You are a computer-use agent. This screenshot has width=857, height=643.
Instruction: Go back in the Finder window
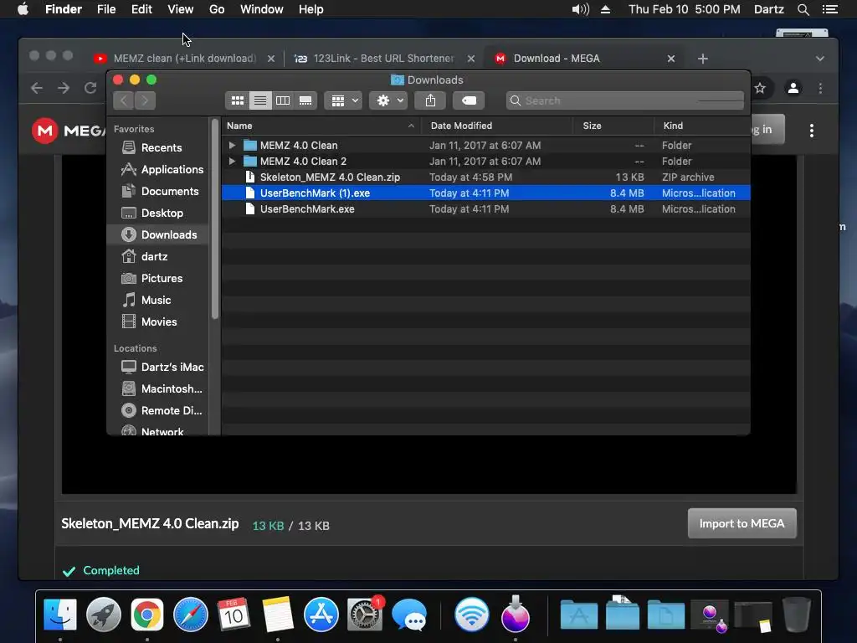[x=124, y=100]
